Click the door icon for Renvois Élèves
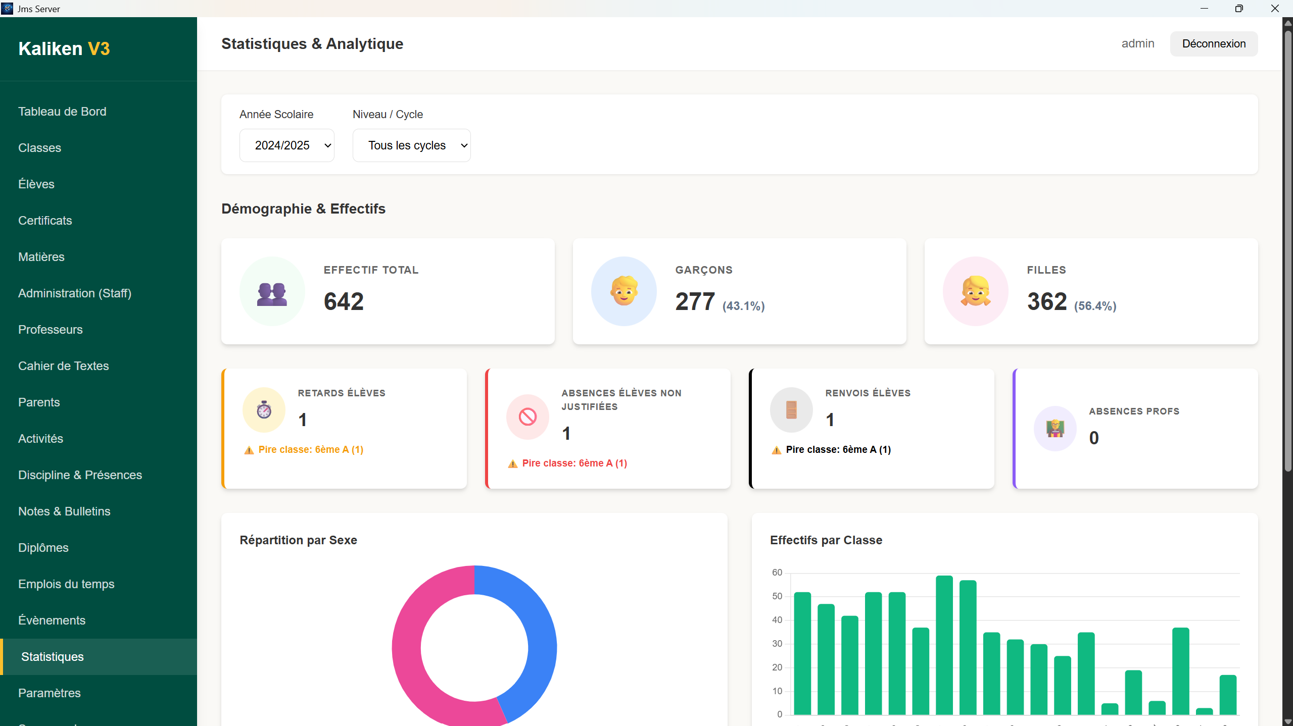The image size is (1293, 726). [x=791, y=410]
